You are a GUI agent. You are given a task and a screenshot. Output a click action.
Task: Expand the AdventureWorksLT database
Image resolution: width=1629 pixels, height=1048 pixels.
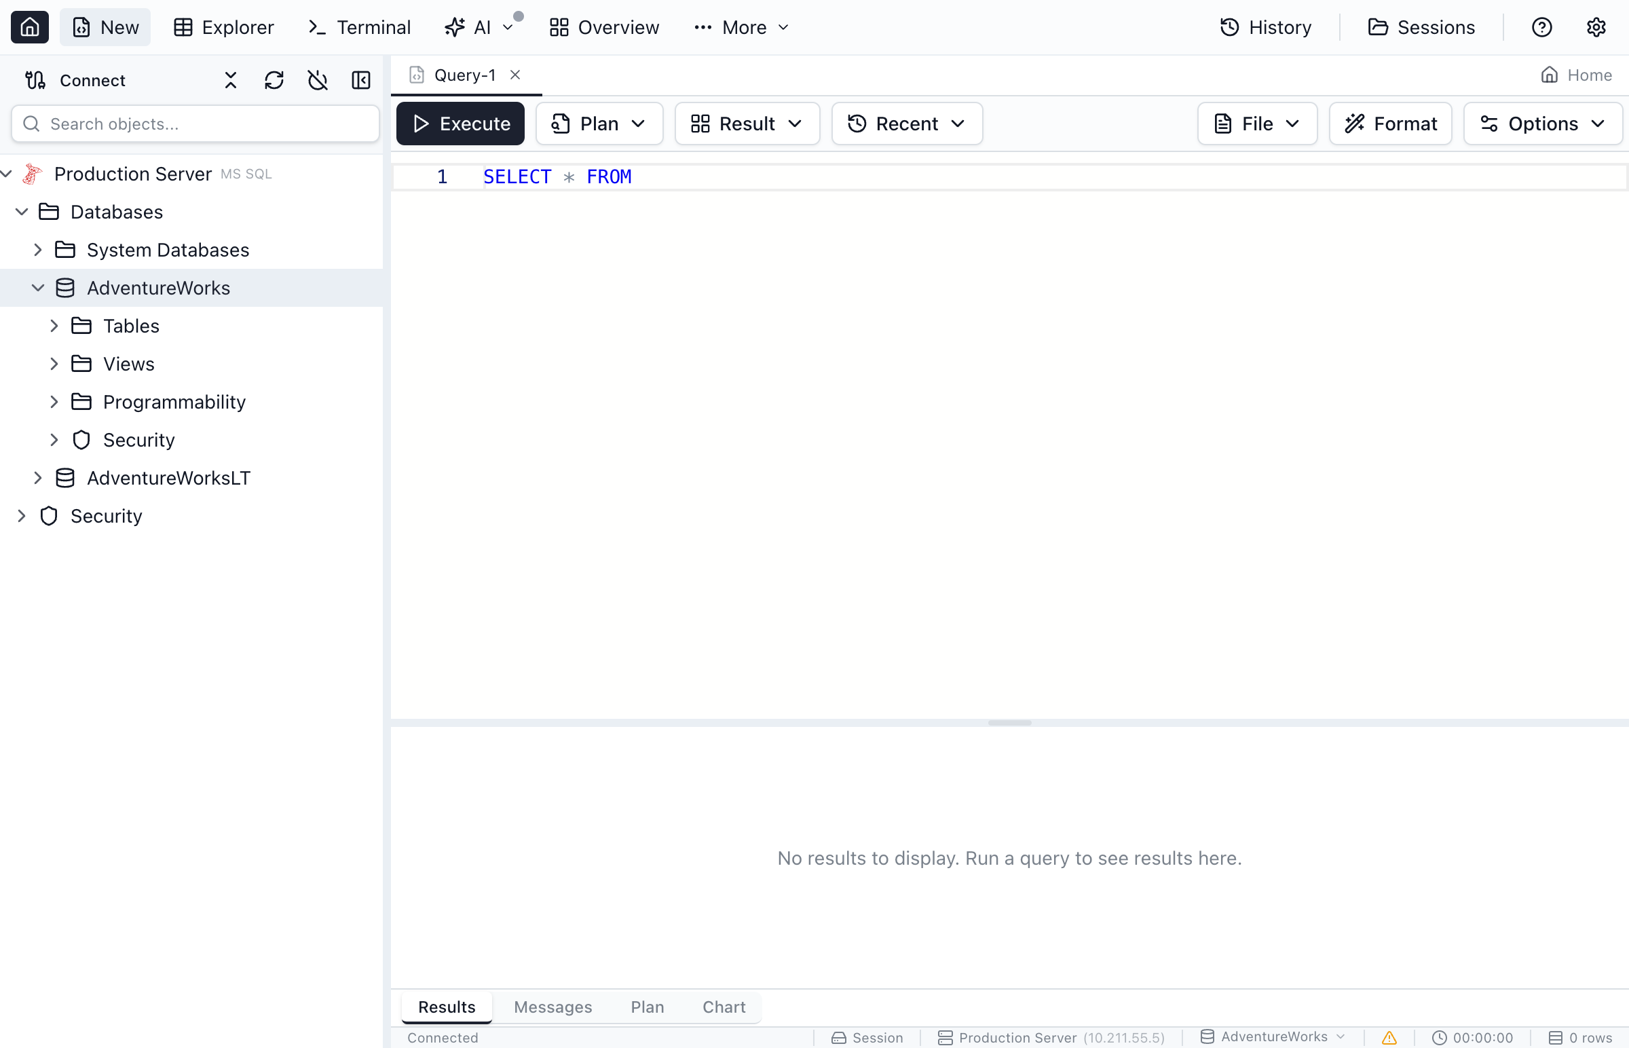coord(38,477)
